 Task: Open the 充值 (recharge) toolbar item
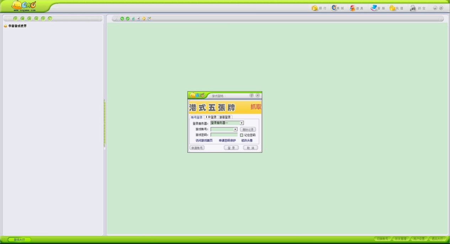click(396, 8)
